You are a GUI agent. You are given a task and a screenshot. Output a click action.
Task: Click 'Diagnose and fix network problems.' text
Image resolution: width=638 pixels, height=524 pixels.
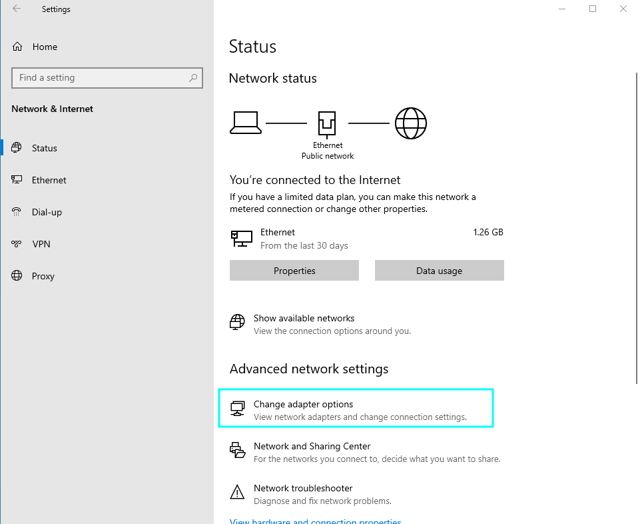322,501
